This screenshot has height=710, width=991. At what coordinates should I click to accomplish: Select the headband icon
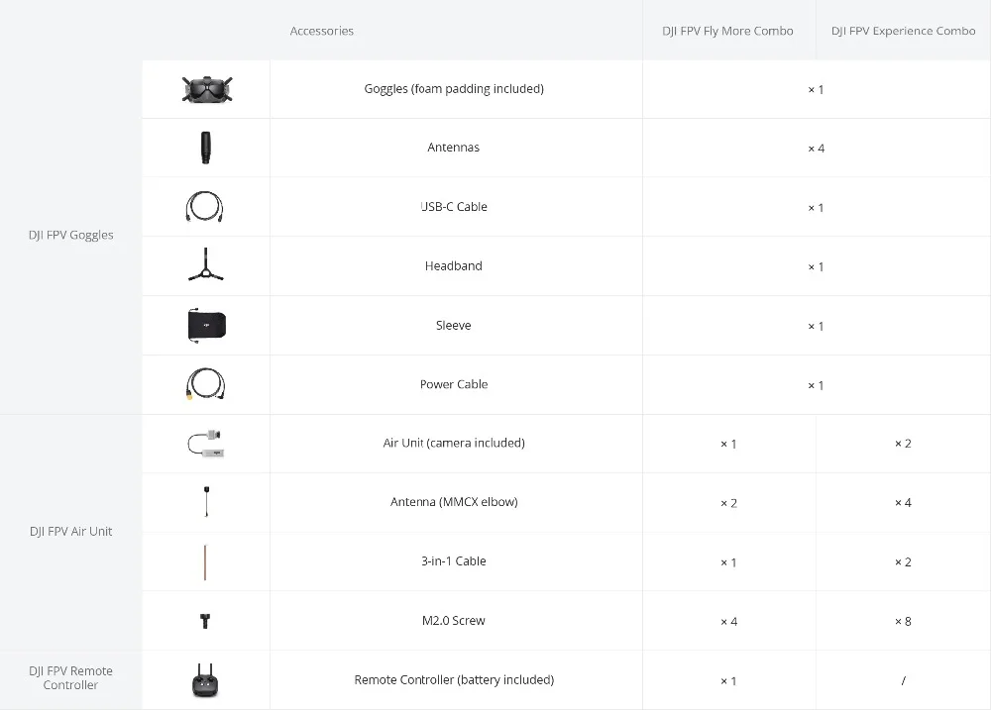[205, 264]
